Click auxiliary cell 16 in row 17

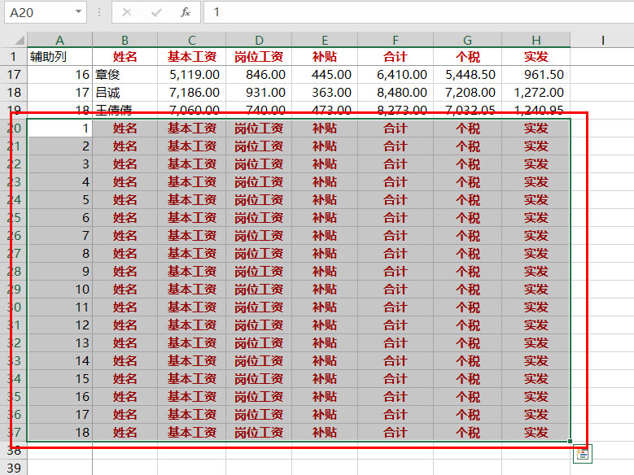tap(60, 74)
